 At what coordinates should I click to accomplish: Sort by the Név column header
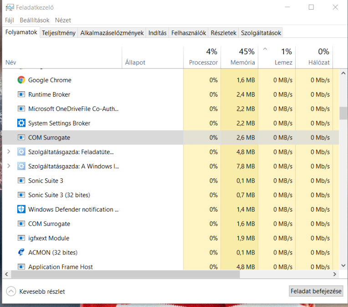tap(62, 57)
